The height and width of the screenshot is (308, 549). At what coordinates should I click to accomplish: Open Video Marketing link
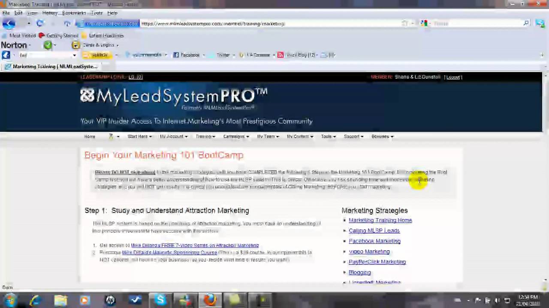[x=369, y=252]
